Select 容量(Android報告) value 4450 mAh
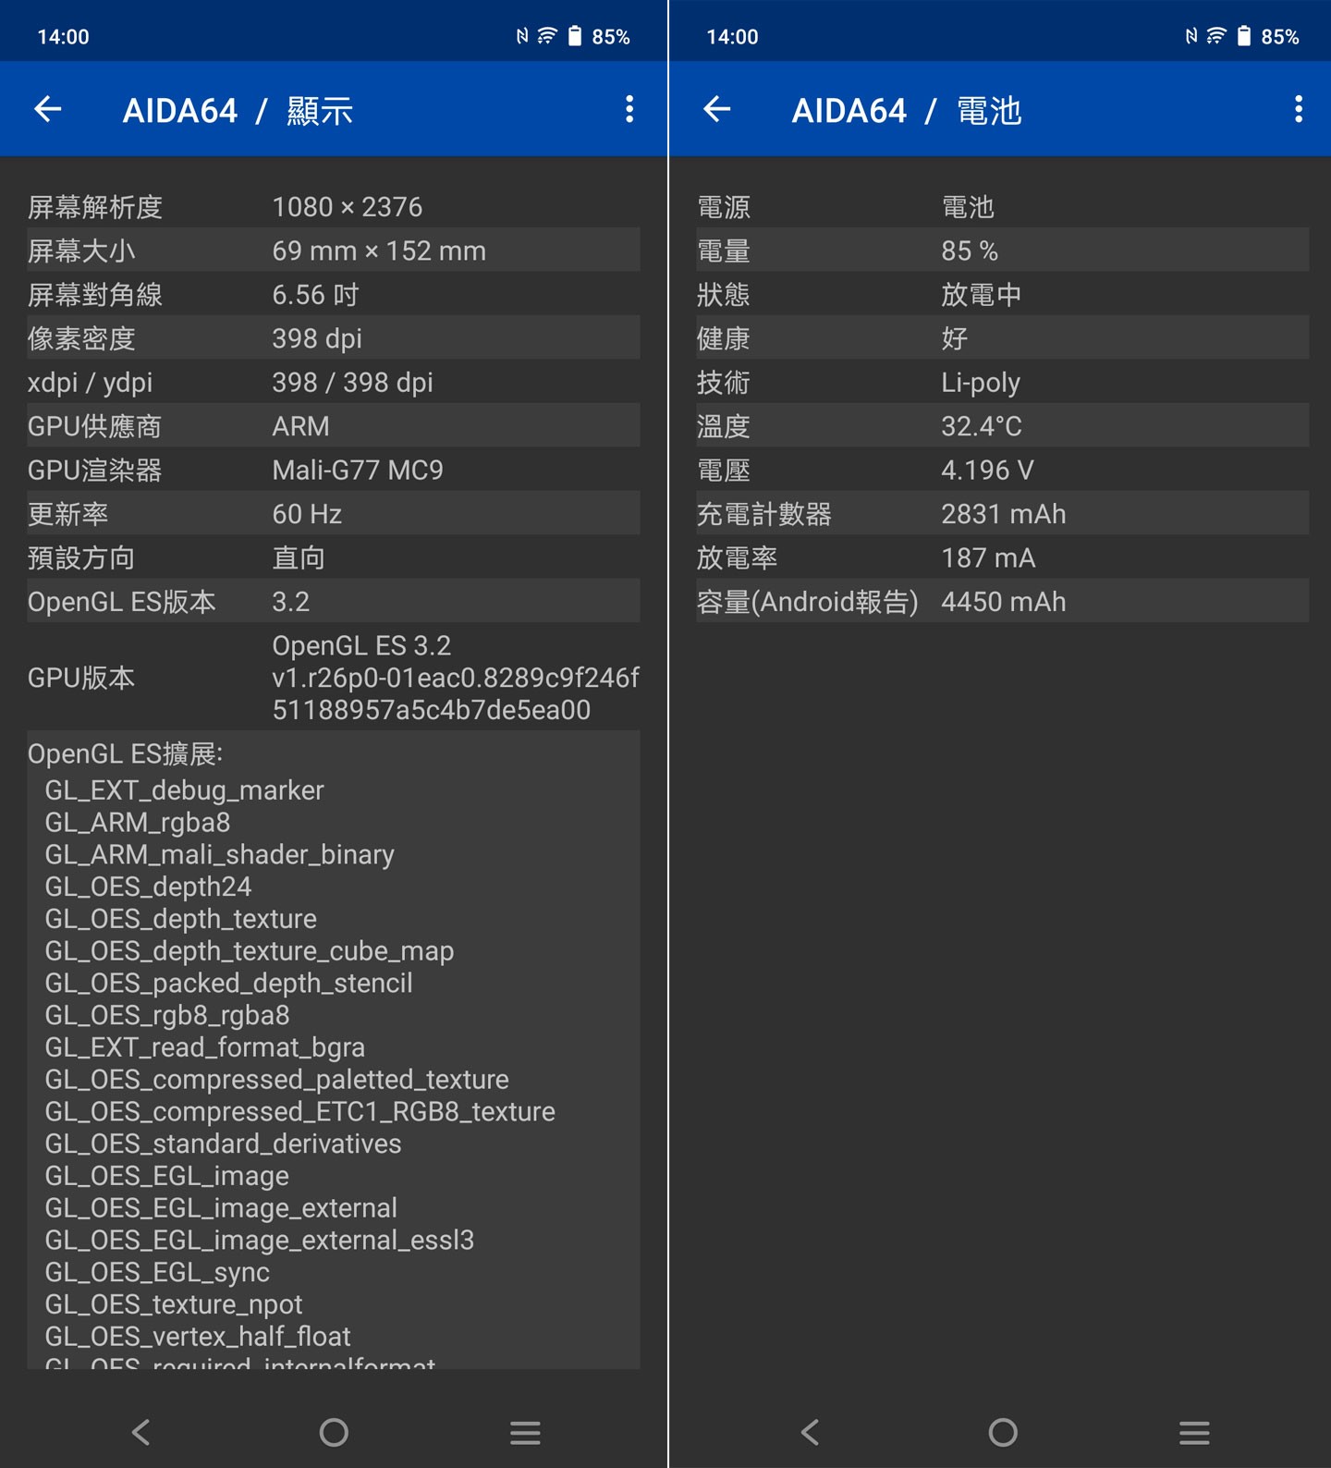 1004,602
